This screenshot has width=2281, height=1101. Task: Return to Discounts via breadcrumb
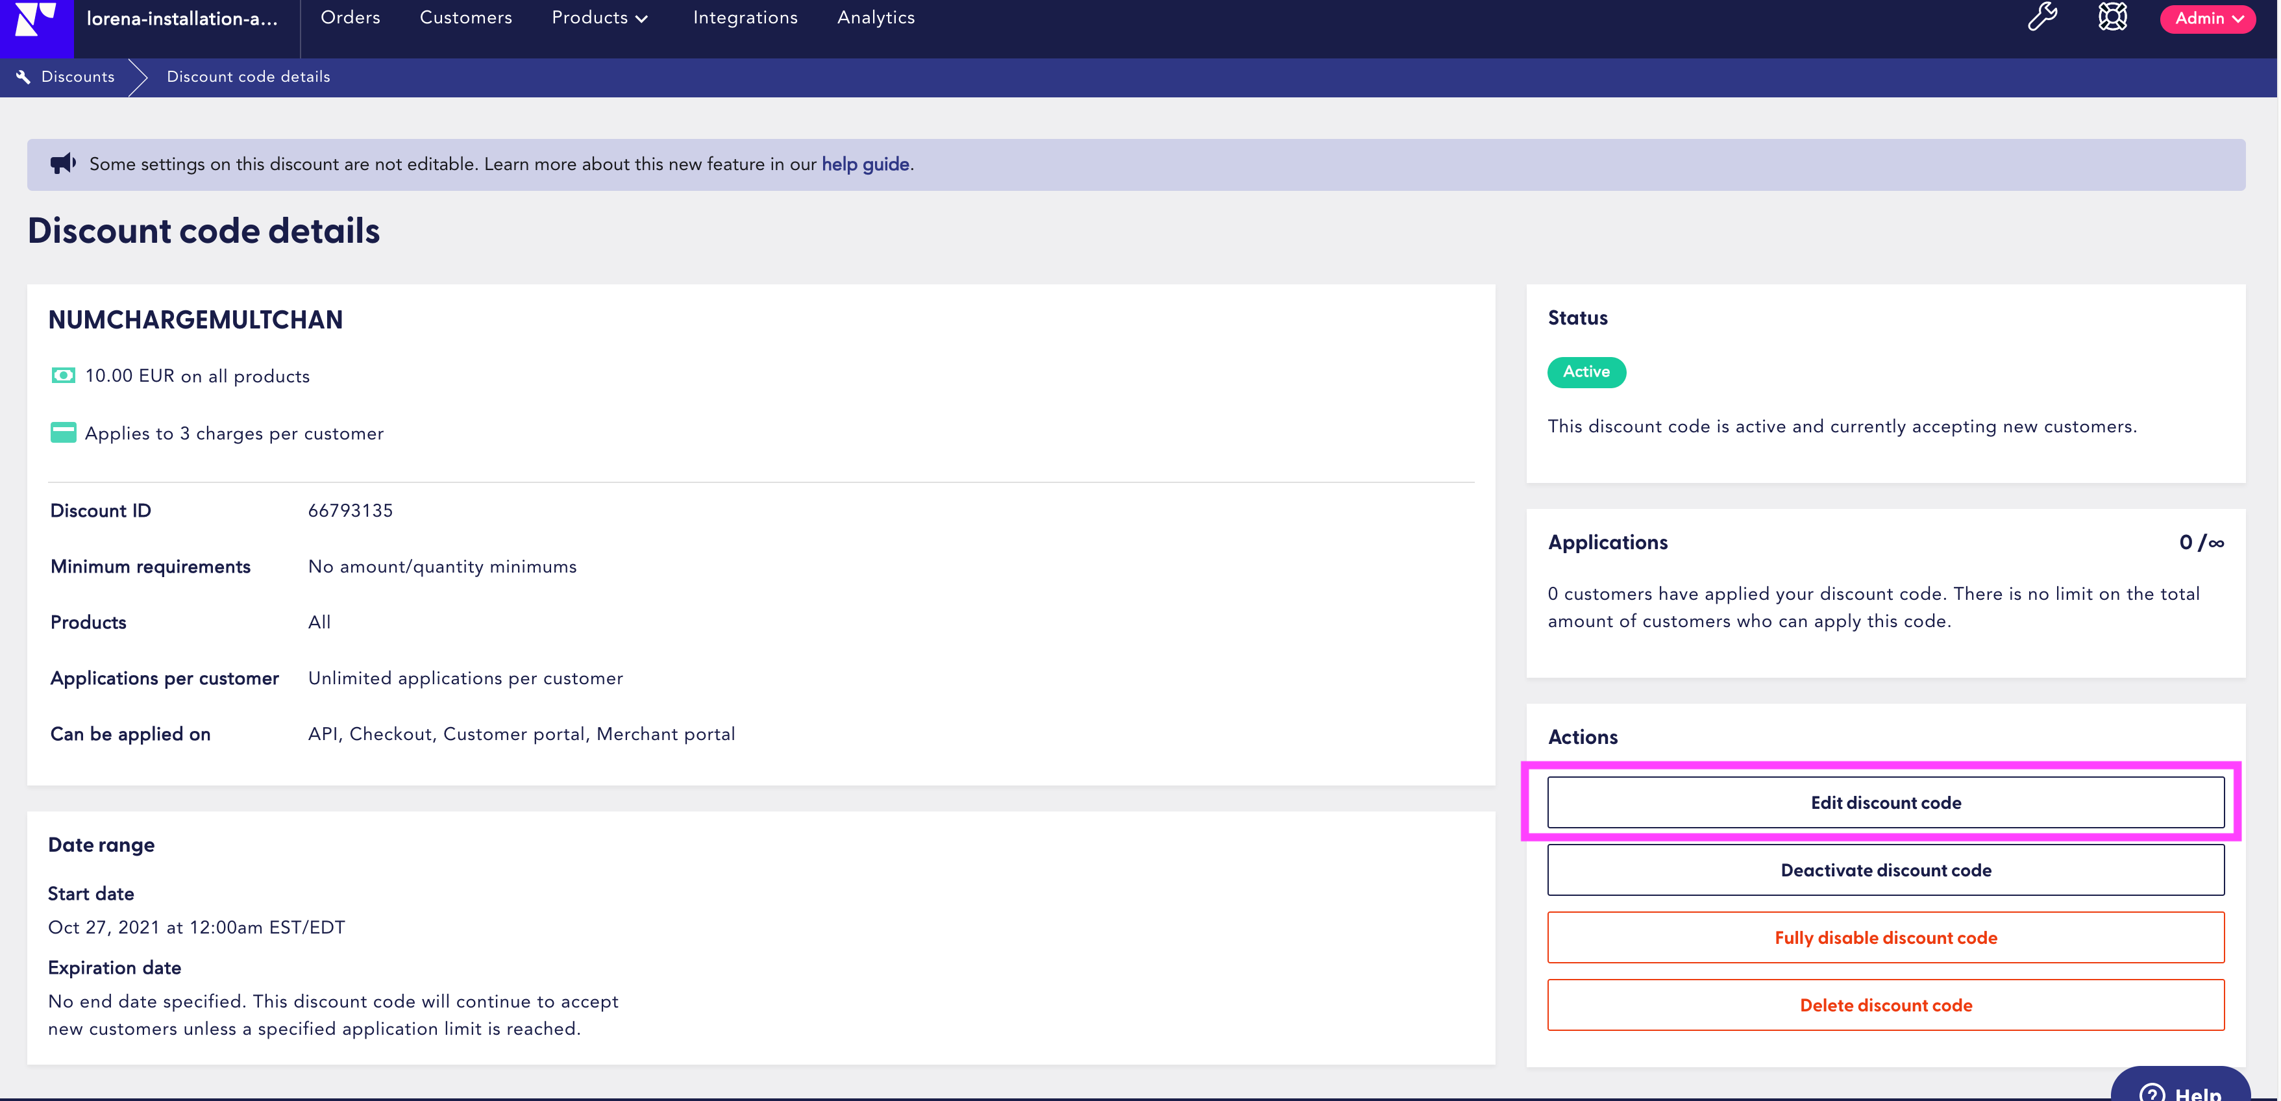pos(78,77)
